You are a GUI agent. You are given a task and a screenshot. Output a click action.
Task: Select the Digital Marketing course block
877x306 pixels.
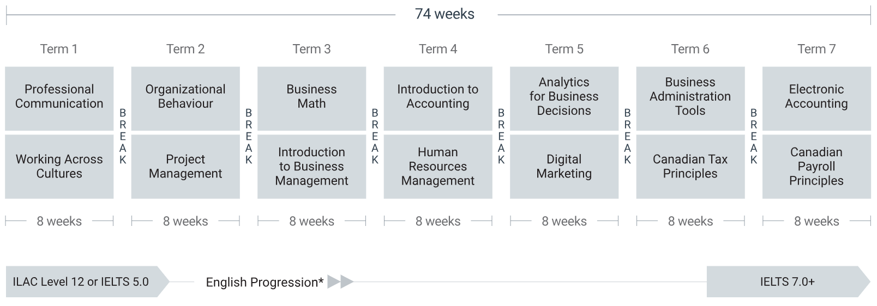[x=564, y=167]
